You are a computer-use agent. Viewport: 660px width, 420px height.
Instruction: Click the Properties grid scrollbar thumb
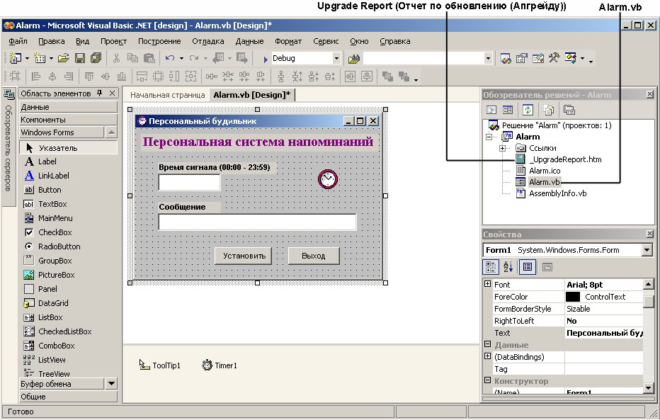(x=648, y=301)
